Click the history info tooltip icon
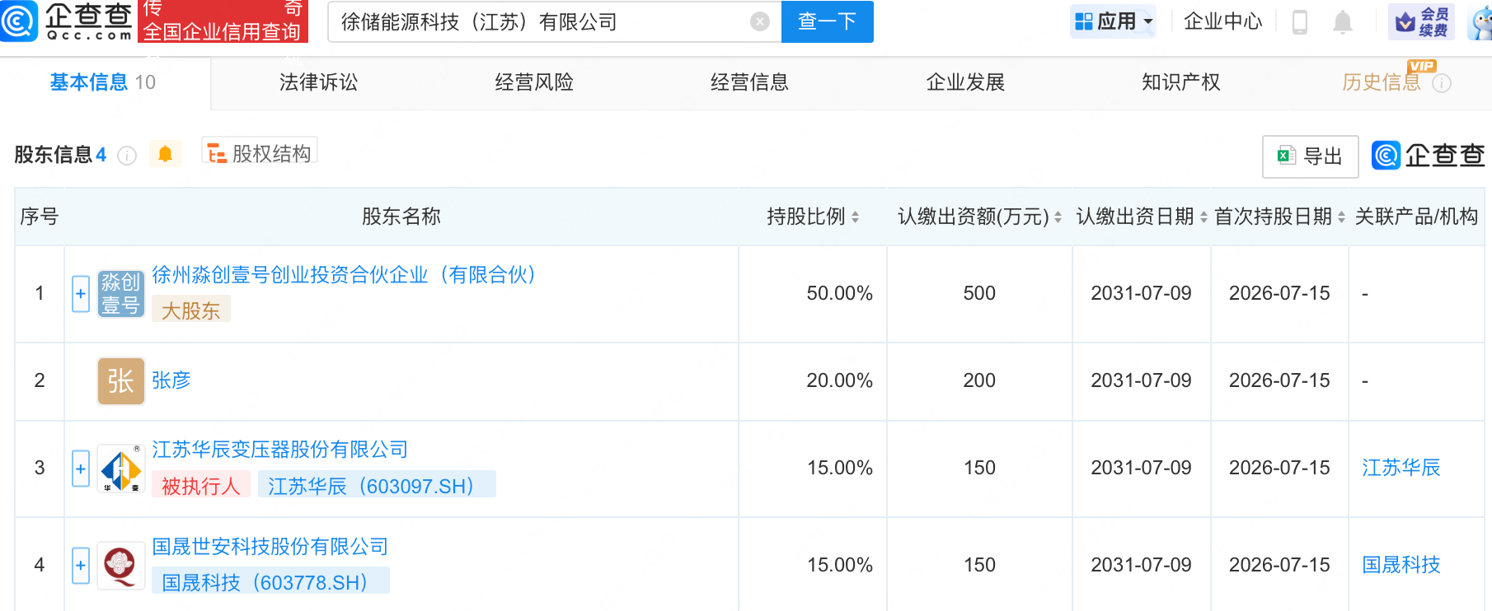 point(1442,83)
